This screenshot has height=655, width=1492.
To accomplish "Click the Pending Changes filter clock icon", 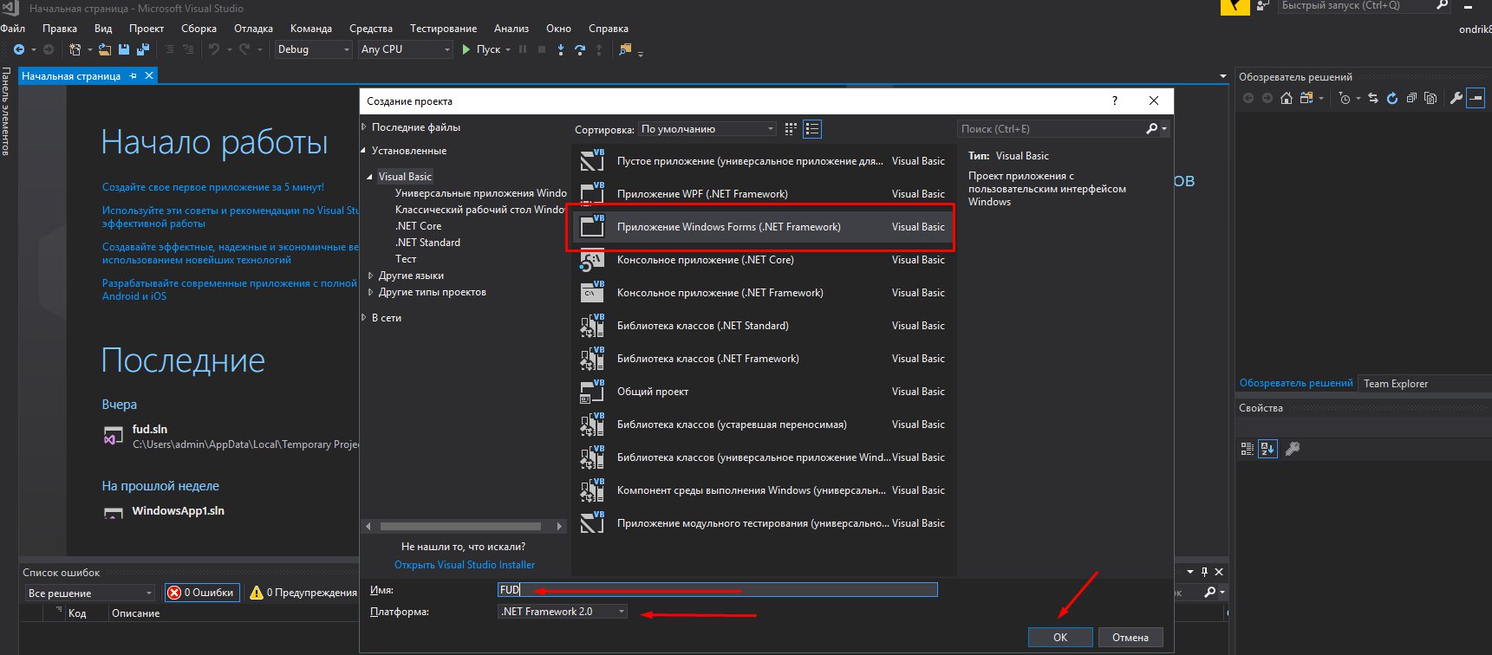I will pos(1345,98).
